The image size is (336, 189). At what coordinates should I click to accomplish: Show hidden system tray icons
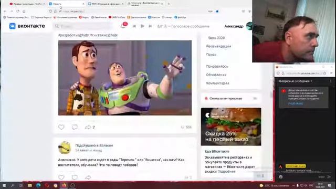tap(293, 185)
